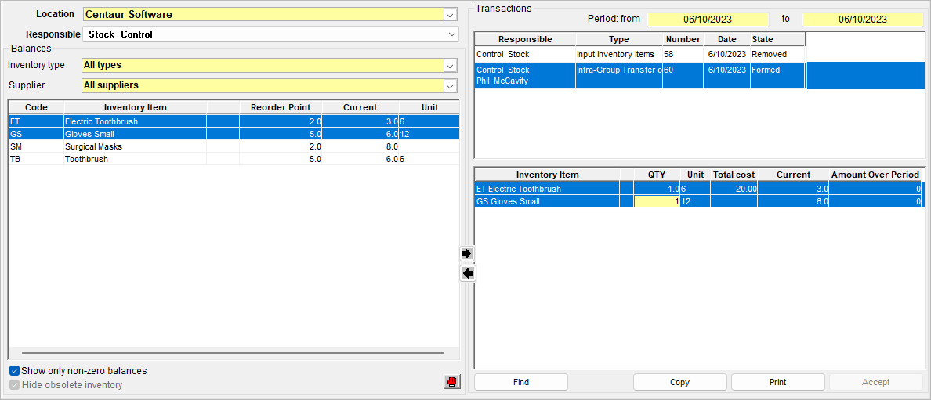931x400 pixels.
Task: Select the Gloves Small balance row
Action: click(x=234, y=134)
